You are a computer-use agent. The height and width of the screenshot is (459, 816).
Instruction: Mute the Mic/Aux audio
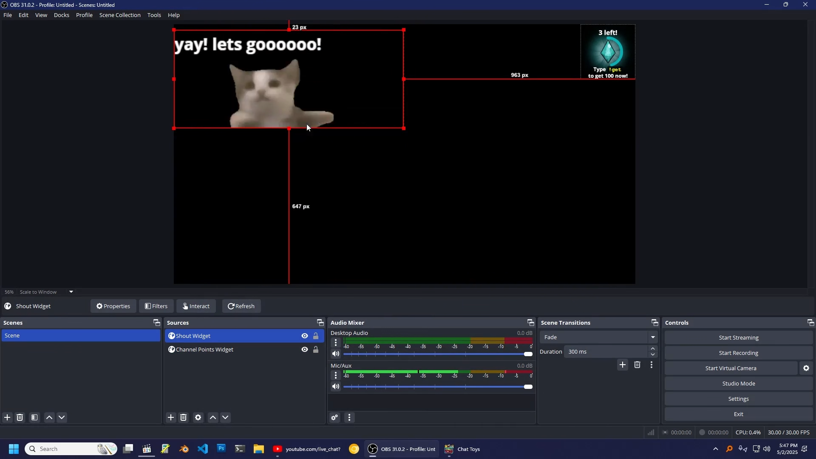(x=336, y=387)
